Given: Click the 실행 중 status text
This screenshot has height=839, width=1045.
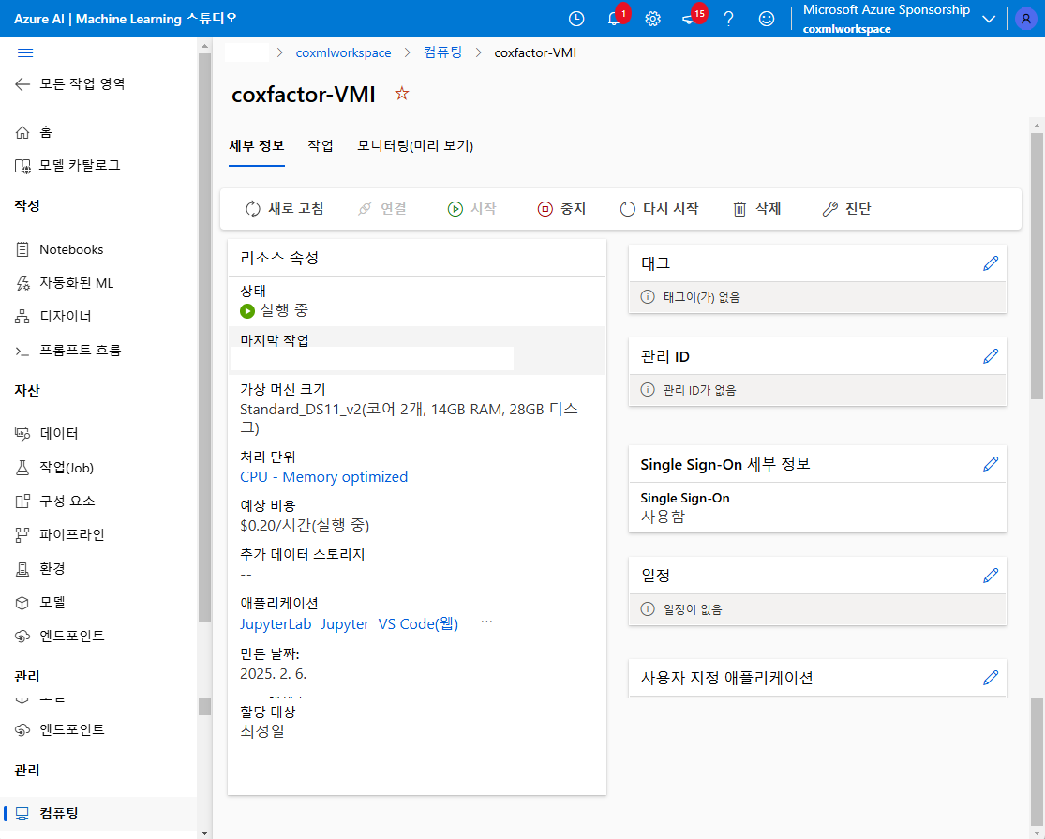Looking at the screenshot, I should (x=284, y=310).
